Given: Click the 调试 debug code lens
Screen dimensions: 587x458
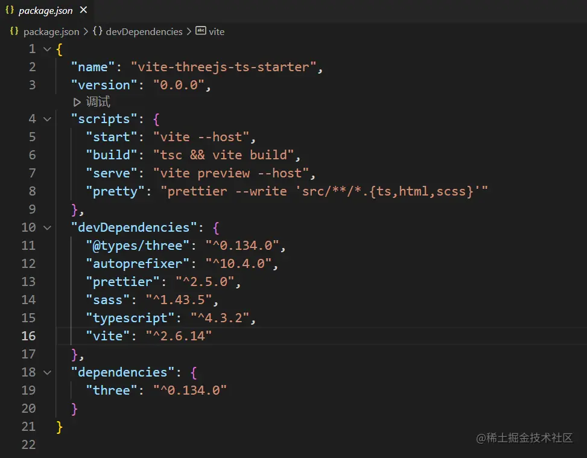Looking at the screenshot, I should pos(98,102).
